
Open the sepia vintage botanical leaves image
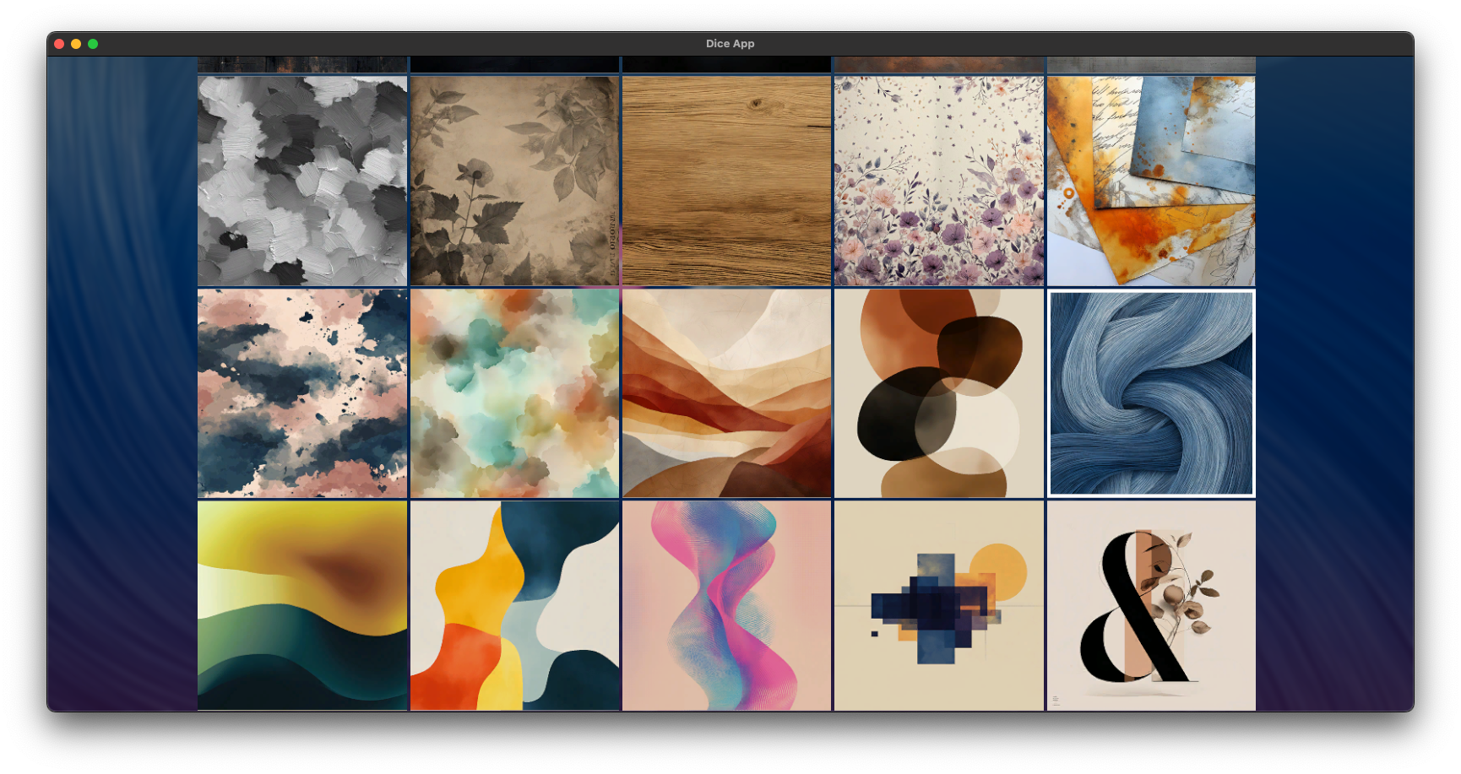[x=514, y=181]
